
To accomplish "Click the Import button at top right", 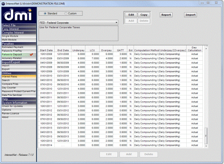I will (x=190, y=15).
